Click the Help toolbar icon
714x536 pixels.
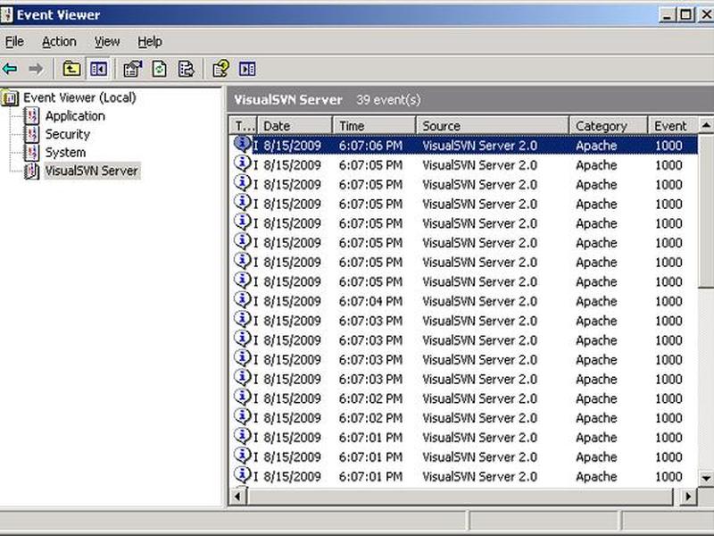tap(220, 70)
